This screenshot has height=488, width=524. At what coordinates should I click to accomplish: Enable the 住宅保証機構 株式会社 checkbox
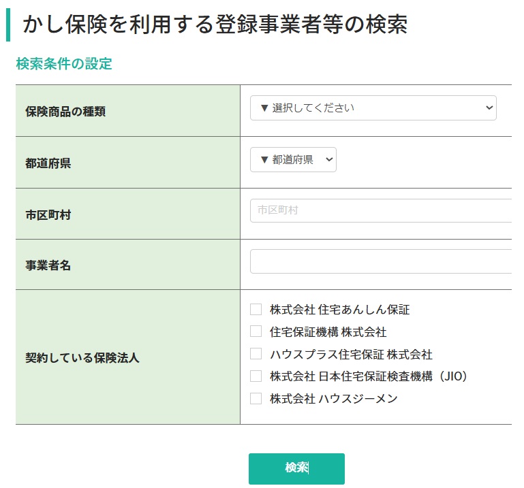256,332
